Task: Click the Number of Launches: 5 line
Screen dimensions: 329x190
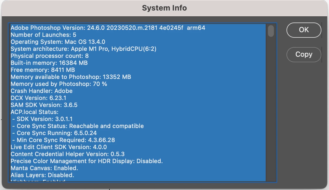Action: [43, 35]
